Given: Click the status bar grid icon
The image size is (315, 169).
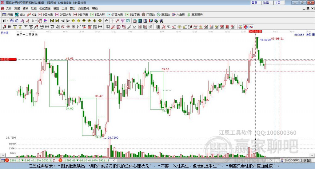Looking at the screenshot, I should tap(2, 160).
